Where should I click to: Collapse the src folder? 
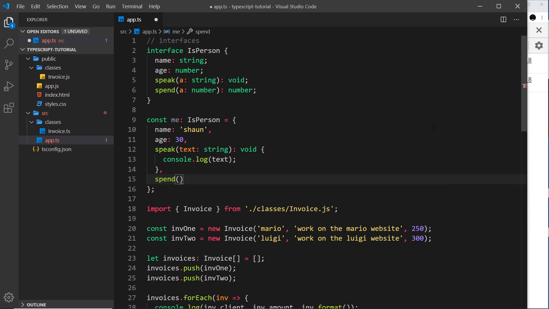(28, 113)
